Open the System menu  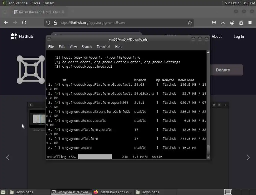(x=49, y=3)
